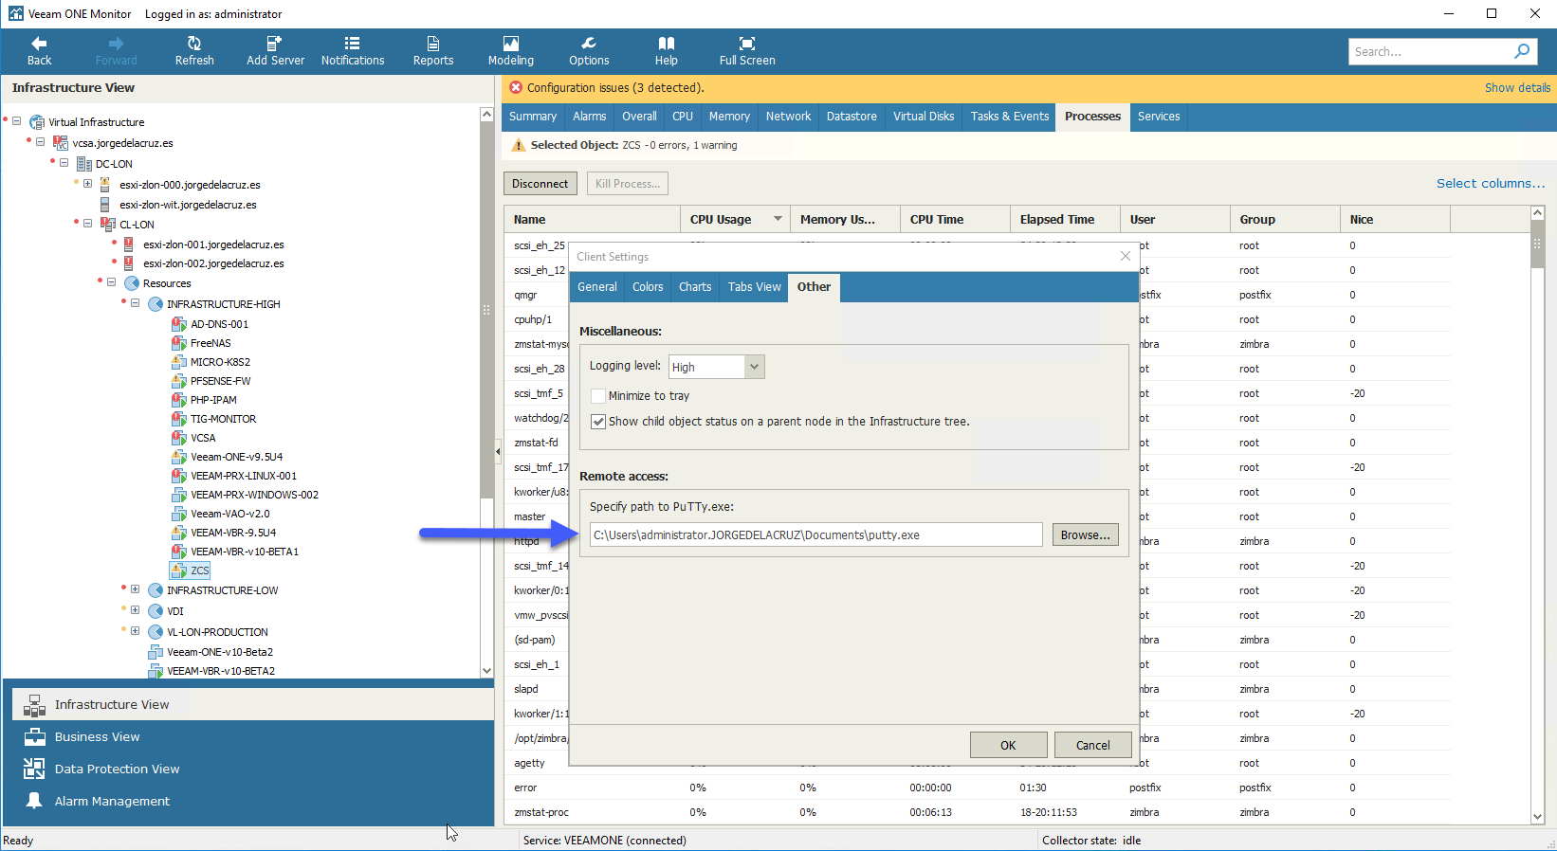Switch to the Charts settings tab
The width and height of the screenshot is (1557, 851).
[695, 287]
